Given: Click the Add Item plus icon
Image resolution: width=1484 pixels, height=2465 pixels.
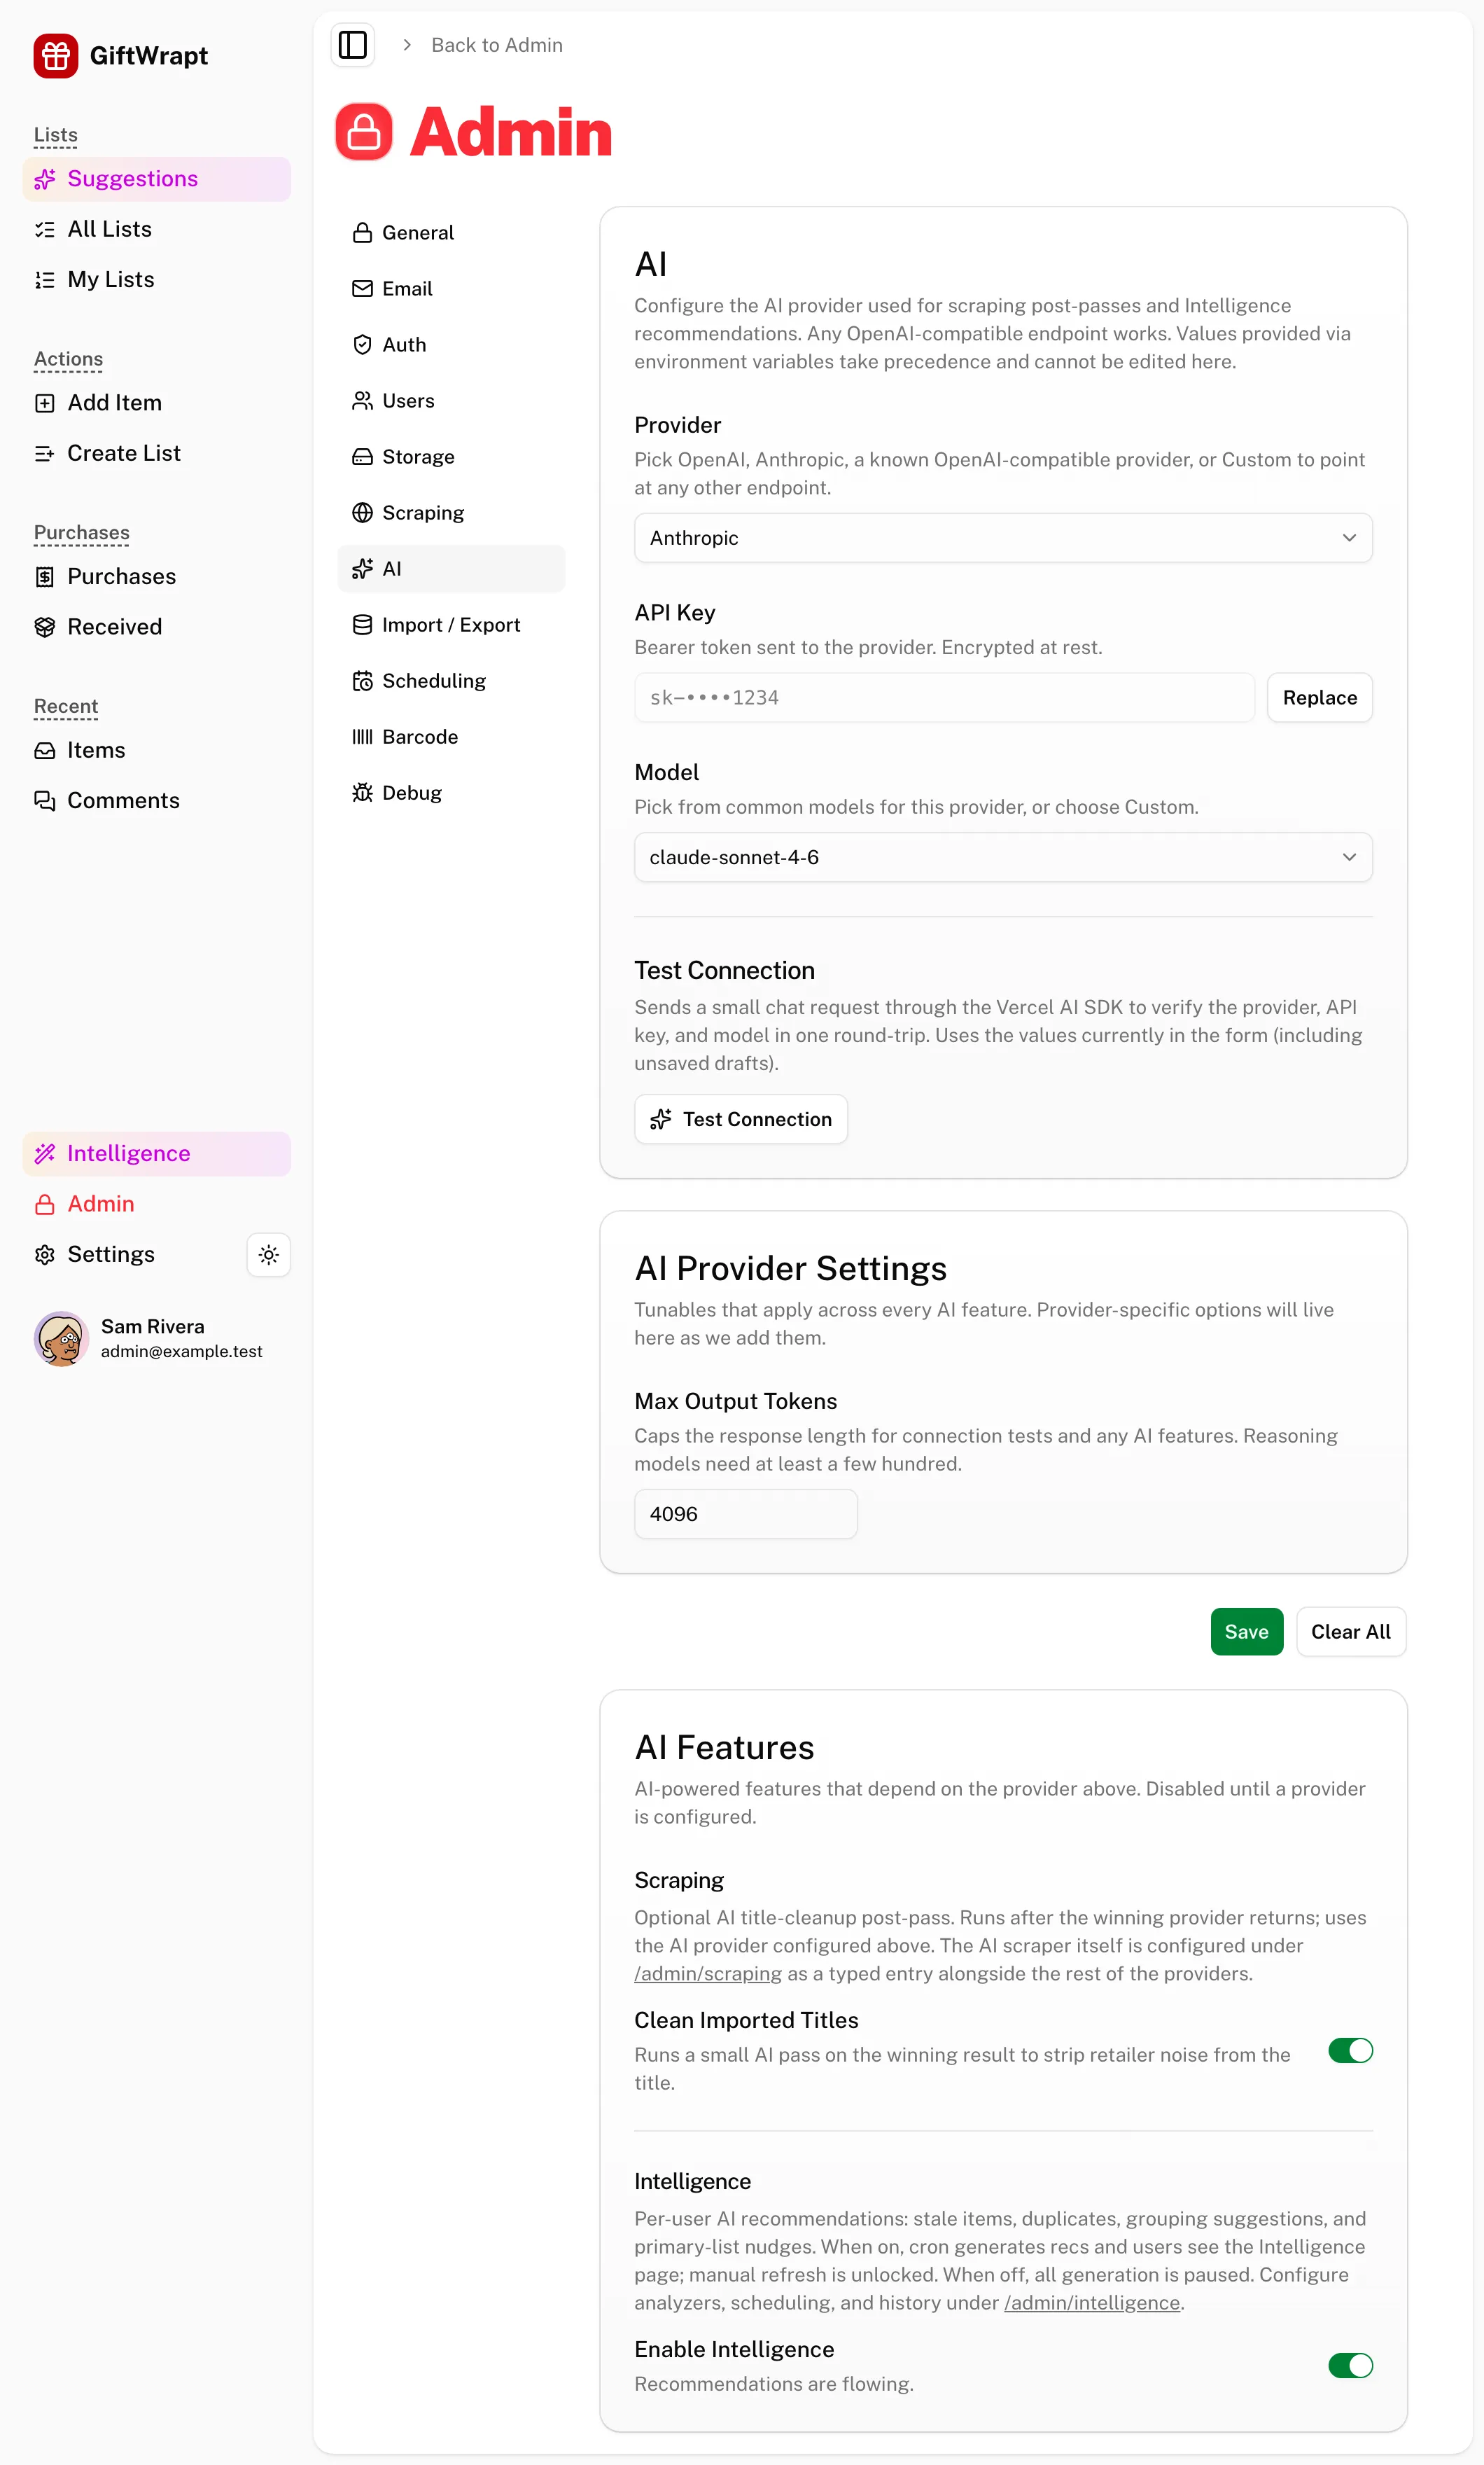Looking at the screenshot, I should click(x=45, y=403).
